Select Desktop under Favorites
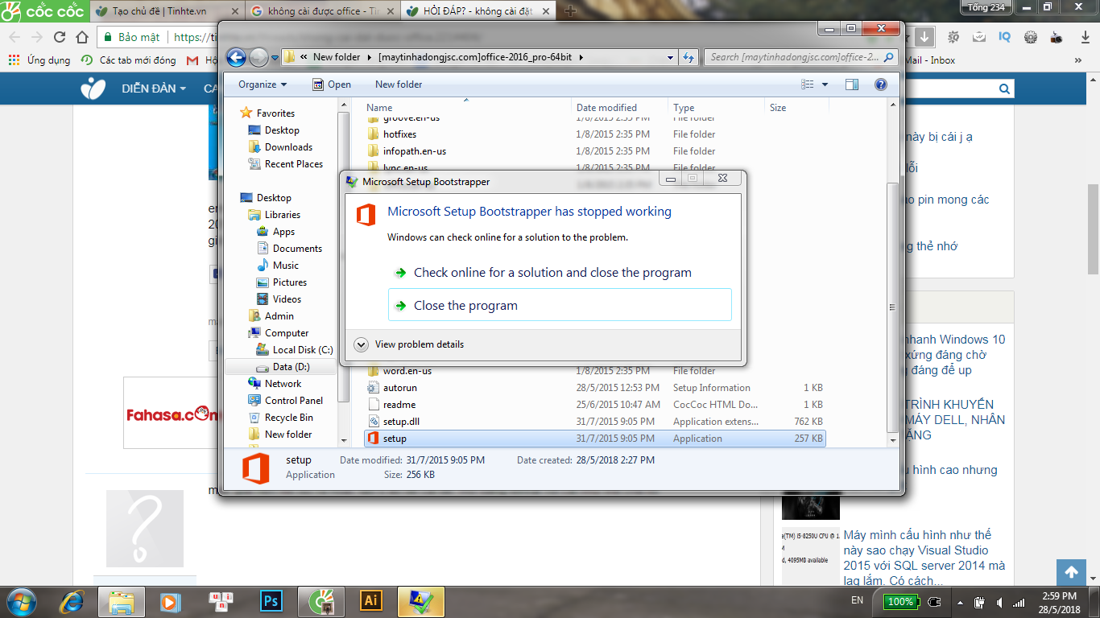 tap(282, 130)
